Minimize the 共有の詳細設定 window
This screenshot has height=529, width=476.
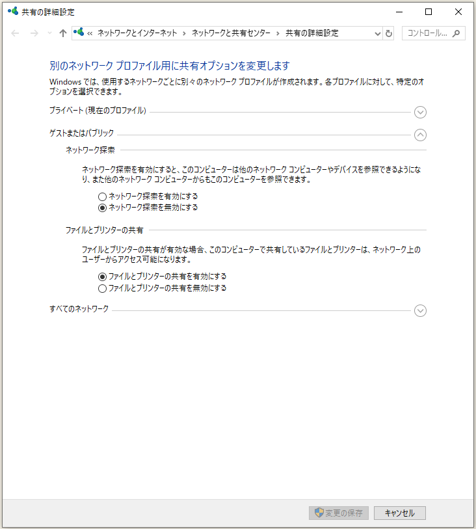point(399,12)
